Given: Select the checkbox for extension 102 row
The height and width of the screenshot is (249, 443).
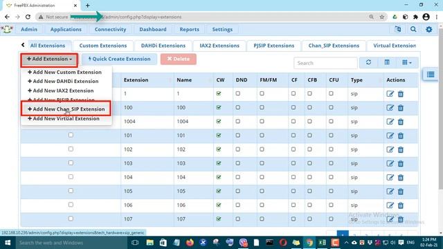Looking at the screenshot, I should (71, 149).
